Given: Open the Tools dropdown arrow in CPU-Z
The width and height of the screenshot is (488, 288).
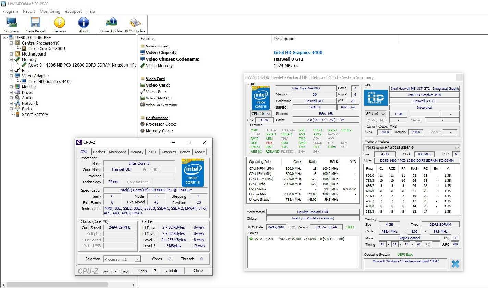Looking at the screenshot, I should tap(155, 271).
